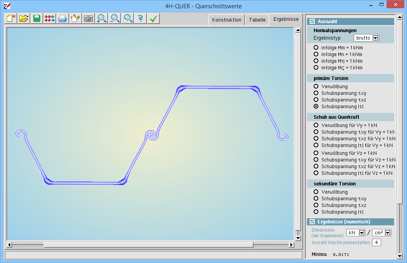Select primäre Torsion Verwölbung radio button
This screenshot has width=407, height=263.
(316, 87)
